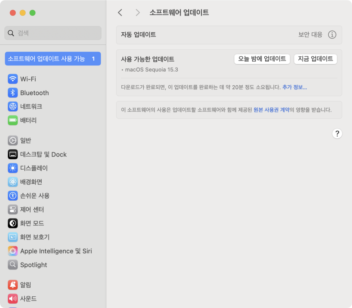Open Bluetooth icon in sidebar
352x308 pixels.
(x=13, y=93)
